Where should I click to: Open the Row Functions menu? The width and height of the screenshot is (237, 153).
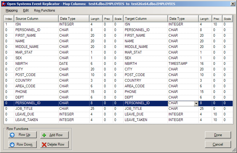pyautogui.click(x=44, y=10)
